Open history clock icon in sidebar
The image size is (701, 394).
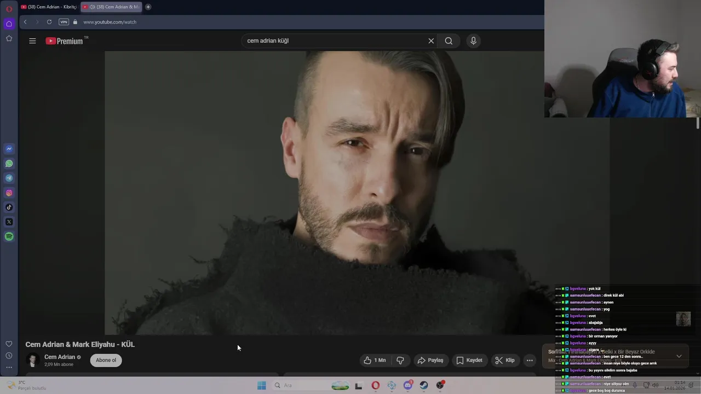pos(9,356)
